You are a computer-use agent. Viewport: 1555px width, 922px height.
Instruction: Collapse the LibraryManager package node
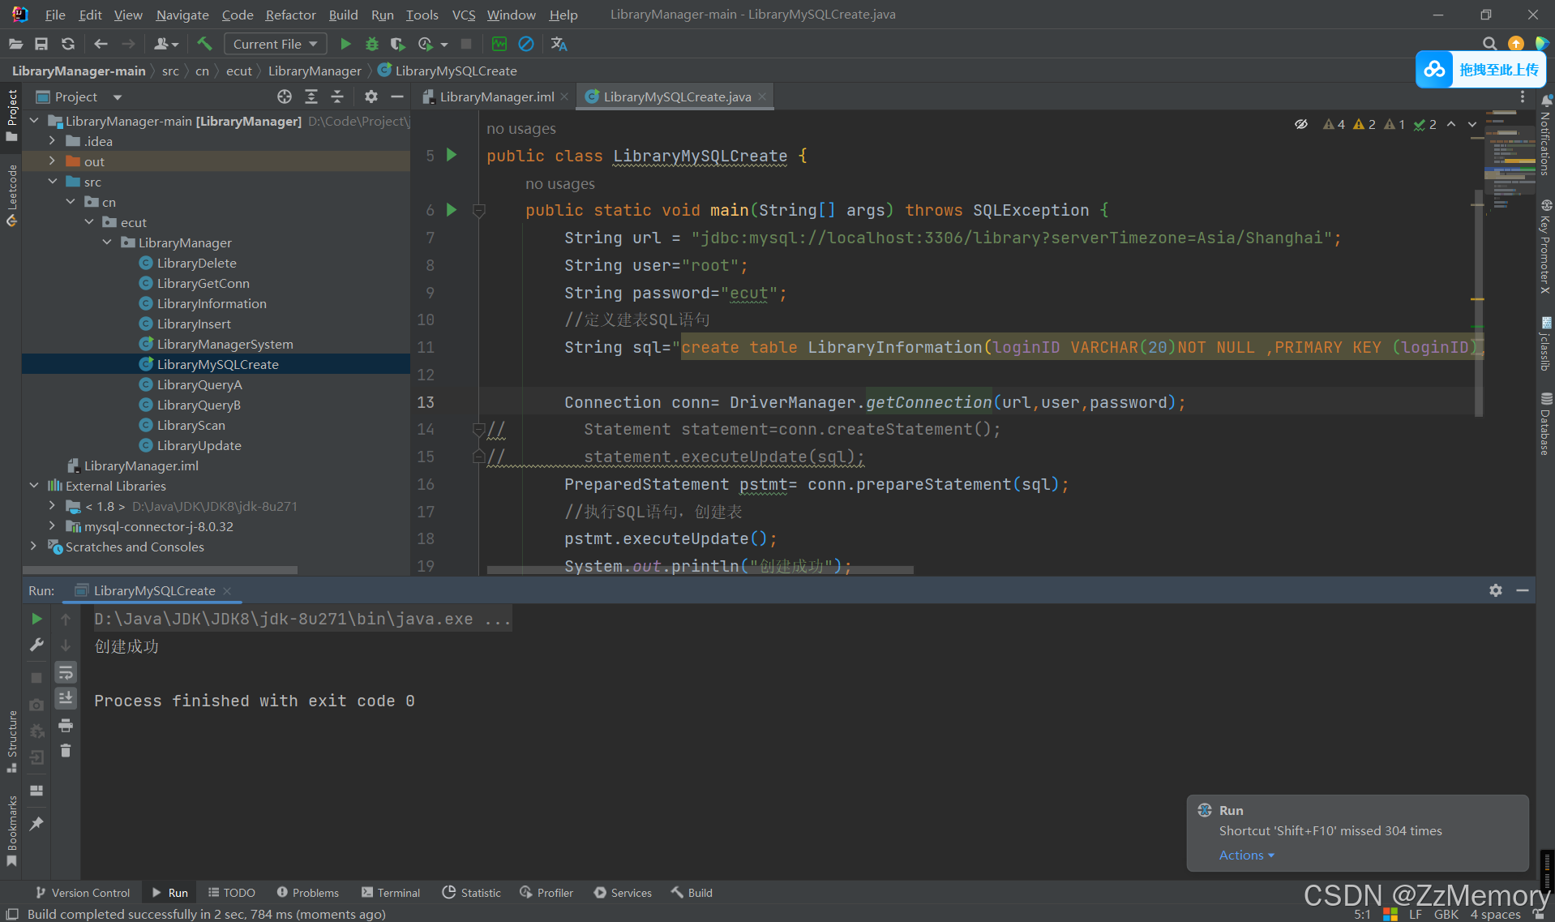[107, 242]
